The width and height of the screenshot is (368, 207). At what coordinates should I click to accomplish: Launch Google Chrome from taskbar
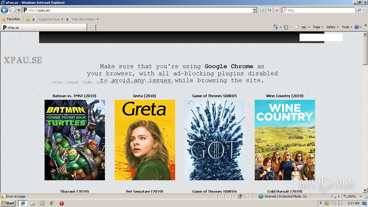[x=52, y=203]
